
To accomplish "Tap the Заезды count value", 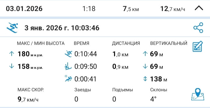I will 76,99.
